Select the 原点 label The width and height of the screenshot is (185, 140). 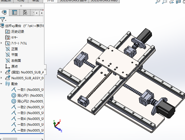[x=15, y=66]
